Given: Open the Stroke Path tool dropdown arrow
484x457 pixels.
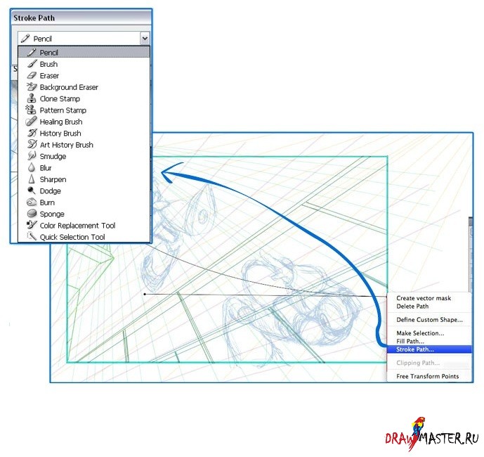Looking at the screenshot, I should (x=145, y=39).
